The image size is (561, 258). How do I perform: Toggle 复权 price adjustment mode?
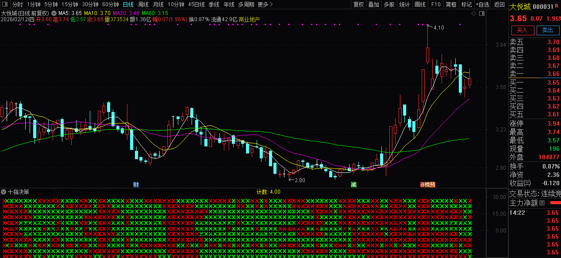click(x=358, y=4)
